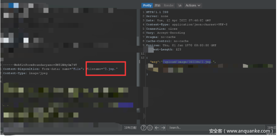The width and height of the screenshot is (278, 137).
Task: Toggle the \n non-printable characters button
Action: [180, 5]
